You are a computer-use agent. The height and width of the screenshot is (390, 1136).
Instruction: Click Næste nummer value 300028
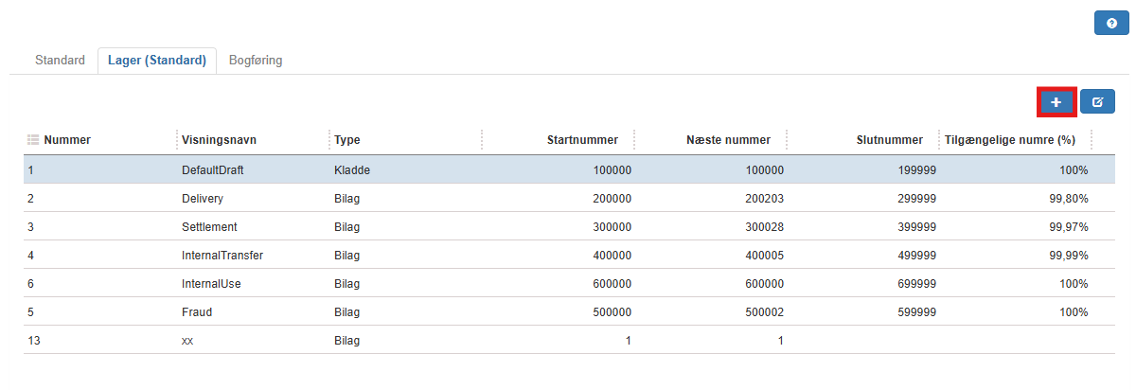pos(765,227)
